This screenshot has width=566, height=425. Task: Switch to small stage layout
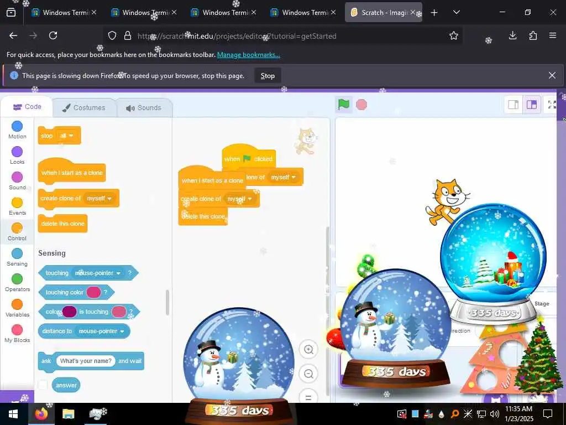click(x=513, y=105)
